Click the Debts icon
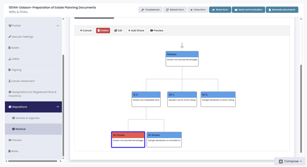307x167 pixels. [10, 59]
